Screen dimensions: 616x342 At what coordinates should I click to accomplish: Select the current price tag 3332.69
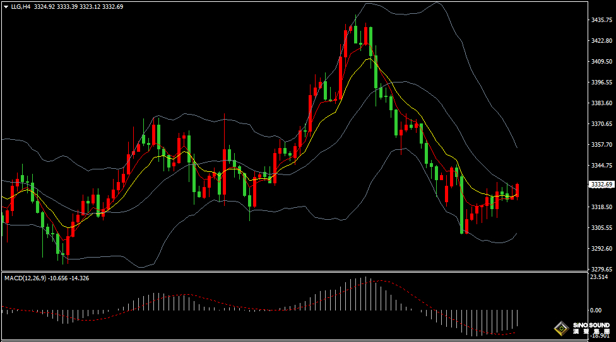pyautogui.click(x=601, y=185)
